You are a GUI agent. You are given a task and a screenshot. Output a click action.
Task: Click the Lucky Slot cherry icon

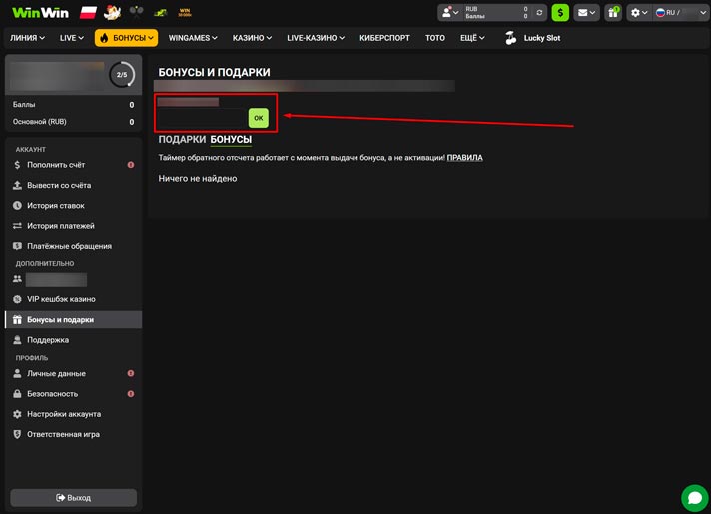click(511, 38)
